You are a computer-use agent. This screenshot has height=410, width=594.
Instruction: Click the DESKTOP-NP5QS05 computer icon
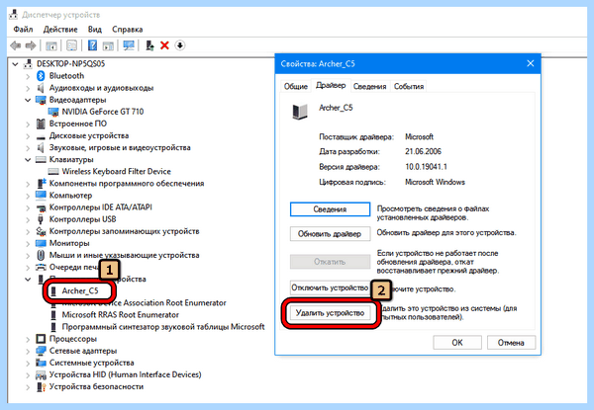click(x=28, y=64)
